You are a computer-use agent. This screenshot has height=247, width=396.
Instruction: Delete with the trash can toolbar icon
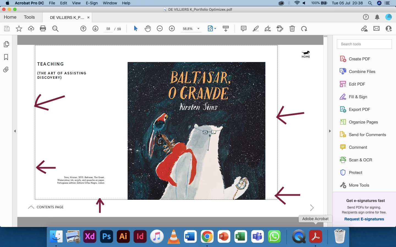coord(292,29)
